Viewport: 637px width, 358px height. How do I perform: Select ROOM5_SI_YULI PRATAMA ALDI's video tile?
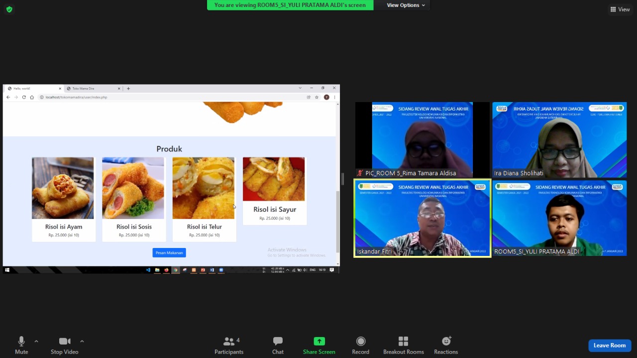[559, 219]
